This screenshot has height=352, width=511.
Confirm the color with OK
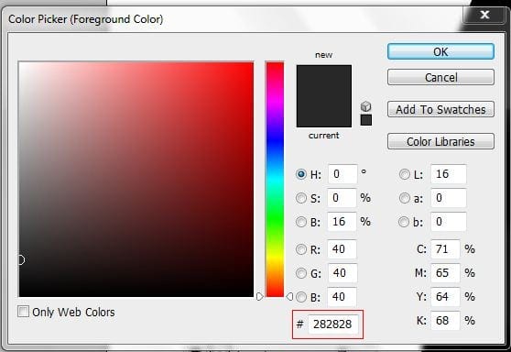[440, 51]
